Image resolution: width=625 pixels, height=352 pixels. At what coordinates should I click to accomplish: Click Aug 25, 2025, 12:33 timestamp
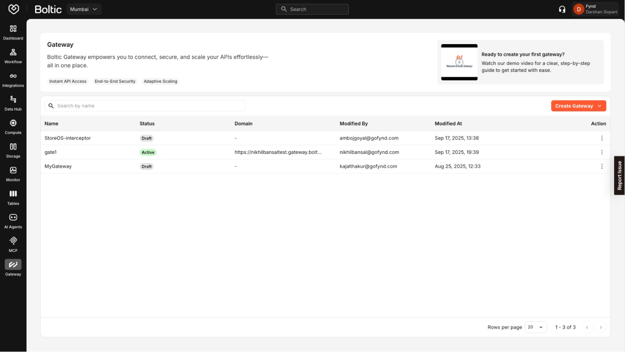point(458,166)
